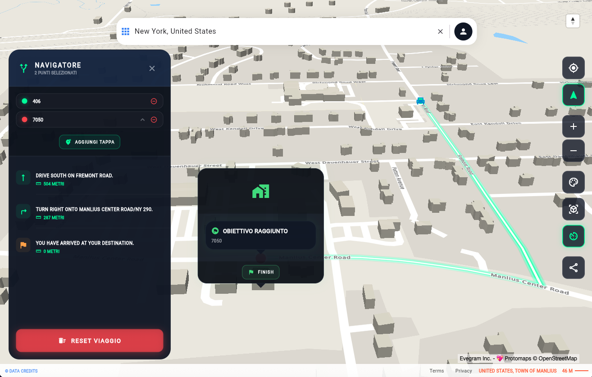Click the share icon button
Screen dimensions: 592x377
[x=573, y=268]
